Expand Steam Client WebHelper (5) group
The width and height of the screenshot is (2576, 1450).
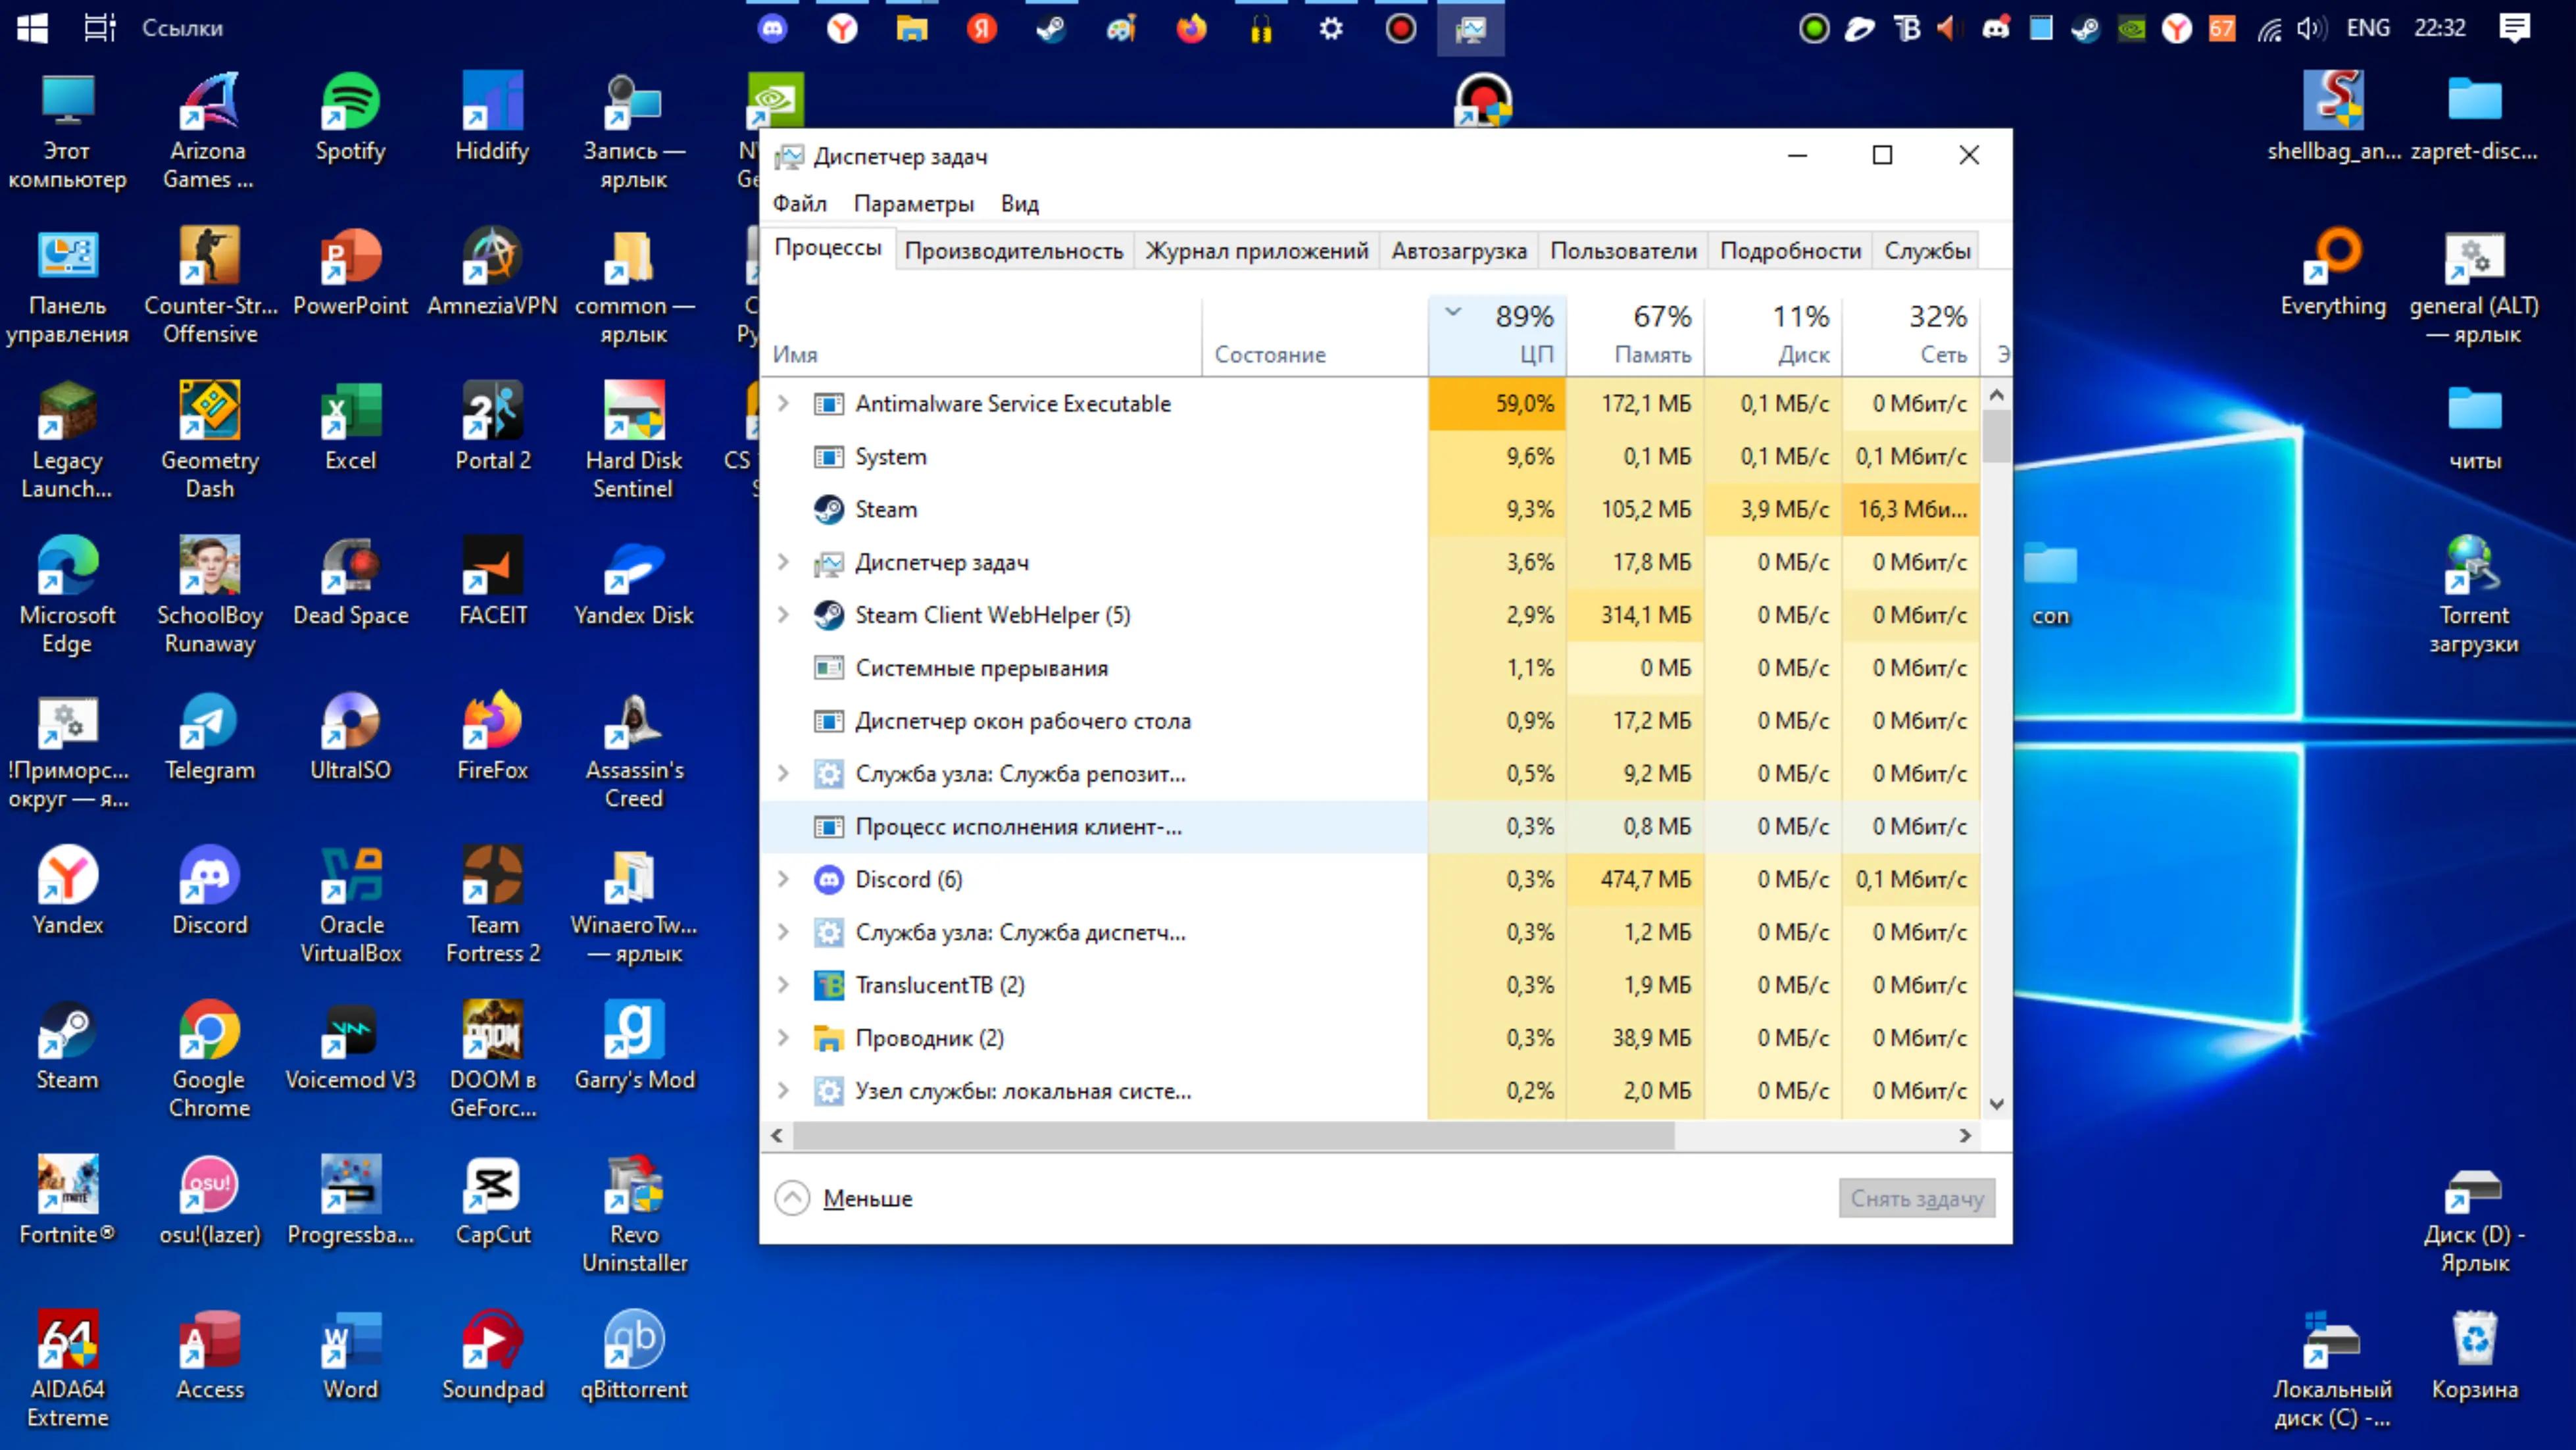click(x=784, y=615)
